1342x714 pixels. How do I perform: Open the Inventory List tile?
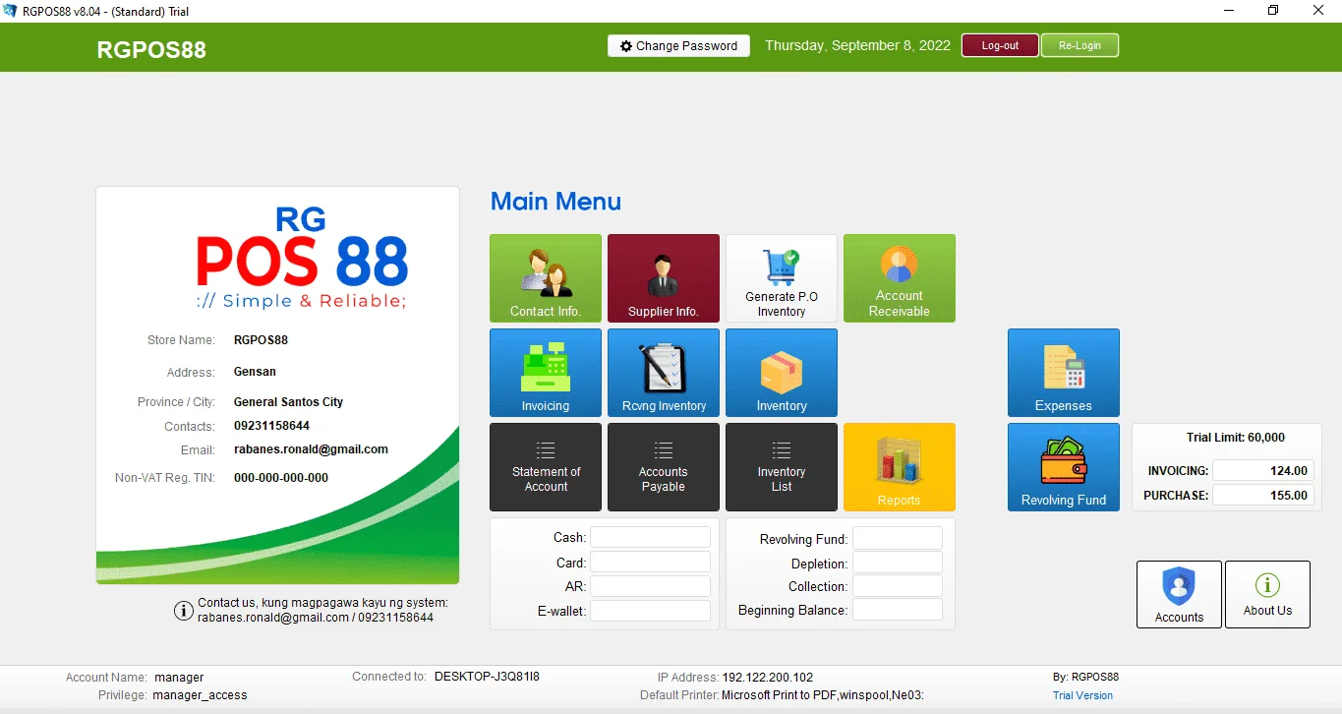click(x=782, y=467)
